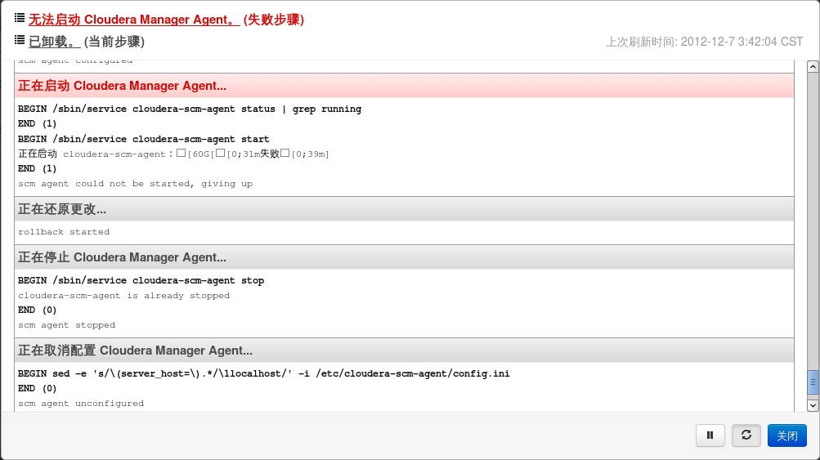This screenshot has width=820, height=460.
Task: Pause the log auto-refresh
Action: (710, 435)
